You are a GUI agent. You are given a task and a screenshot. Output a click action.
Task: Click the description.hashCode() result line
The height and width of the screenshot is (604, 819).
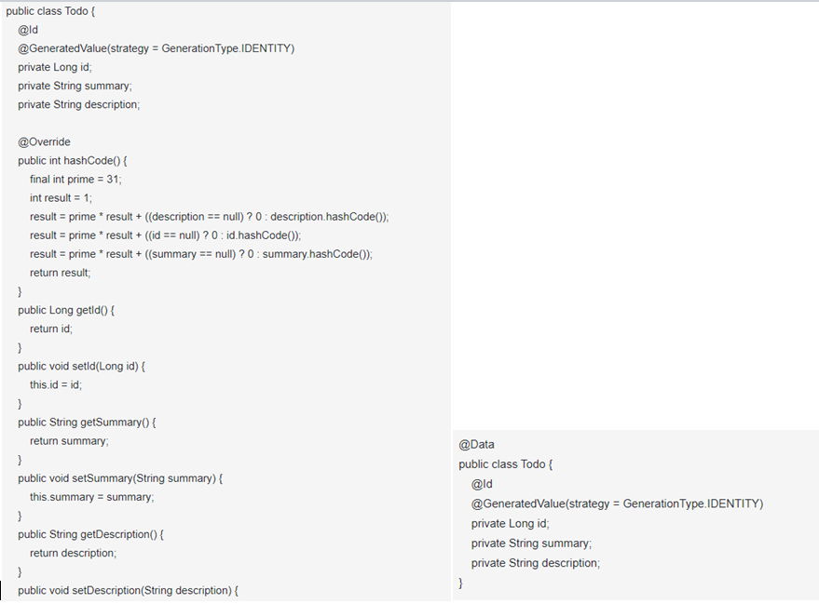209,217
